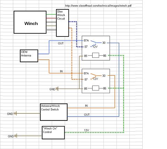Click terminal 30 on the blue-wired relay
This screenshot has height=149, width=167.
(104, 43)
